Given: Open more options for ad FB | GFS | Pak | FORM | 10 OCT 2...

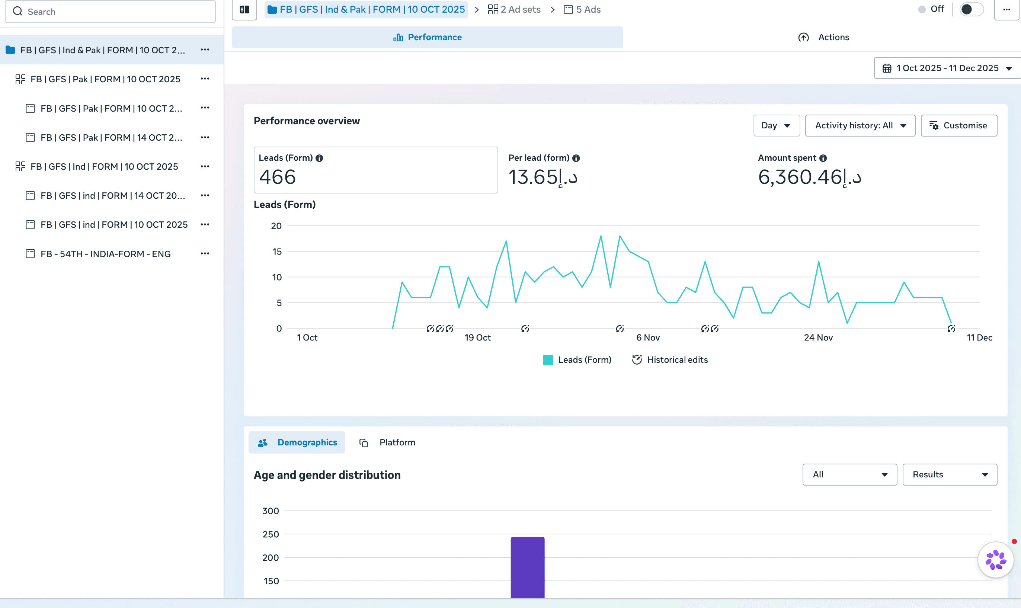Looking at the screenshot, I should coord(205,108).
